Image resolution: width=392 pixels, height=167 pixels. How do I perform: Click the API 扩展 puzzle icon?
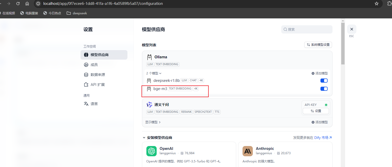tap(86, 84)
